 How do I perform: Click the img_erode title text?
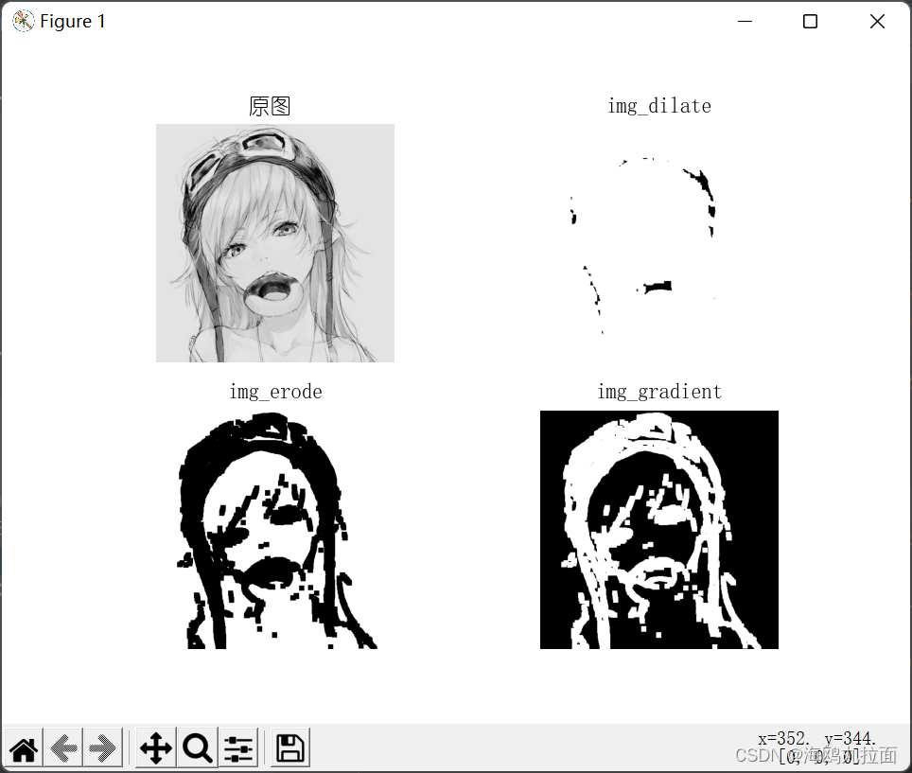275,392
